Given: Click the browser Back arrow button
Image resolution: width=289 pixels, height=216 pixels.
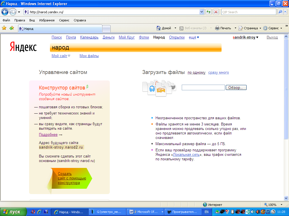Looking at the screenshot, I should click(x=5, y=12).
